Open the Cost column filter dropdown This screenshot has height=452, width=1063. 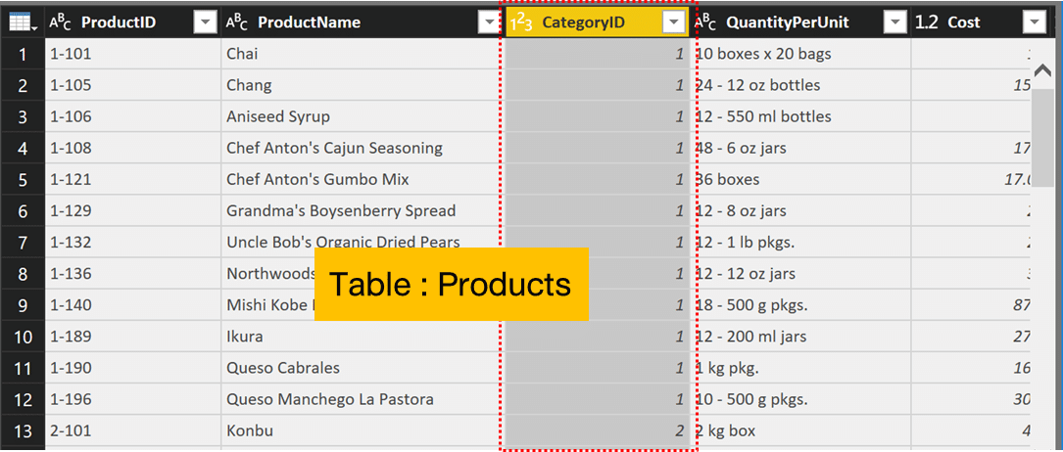[1034, 23]
